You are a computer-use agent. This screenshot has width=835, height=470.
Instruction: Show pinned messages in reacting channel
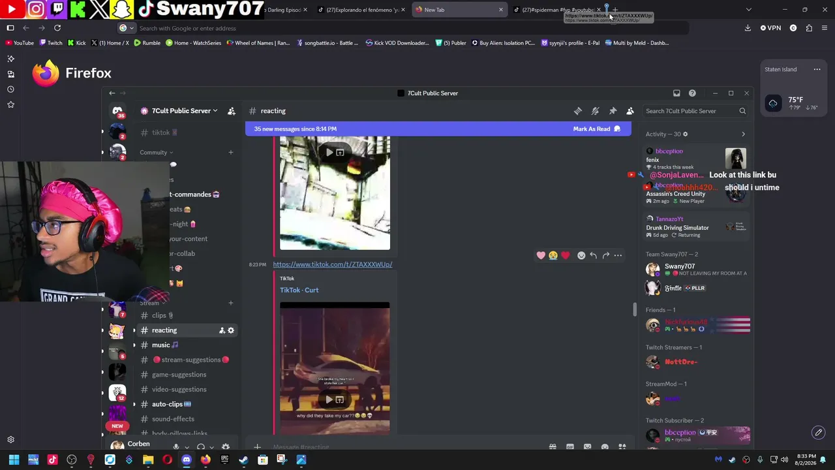point(613,111)
